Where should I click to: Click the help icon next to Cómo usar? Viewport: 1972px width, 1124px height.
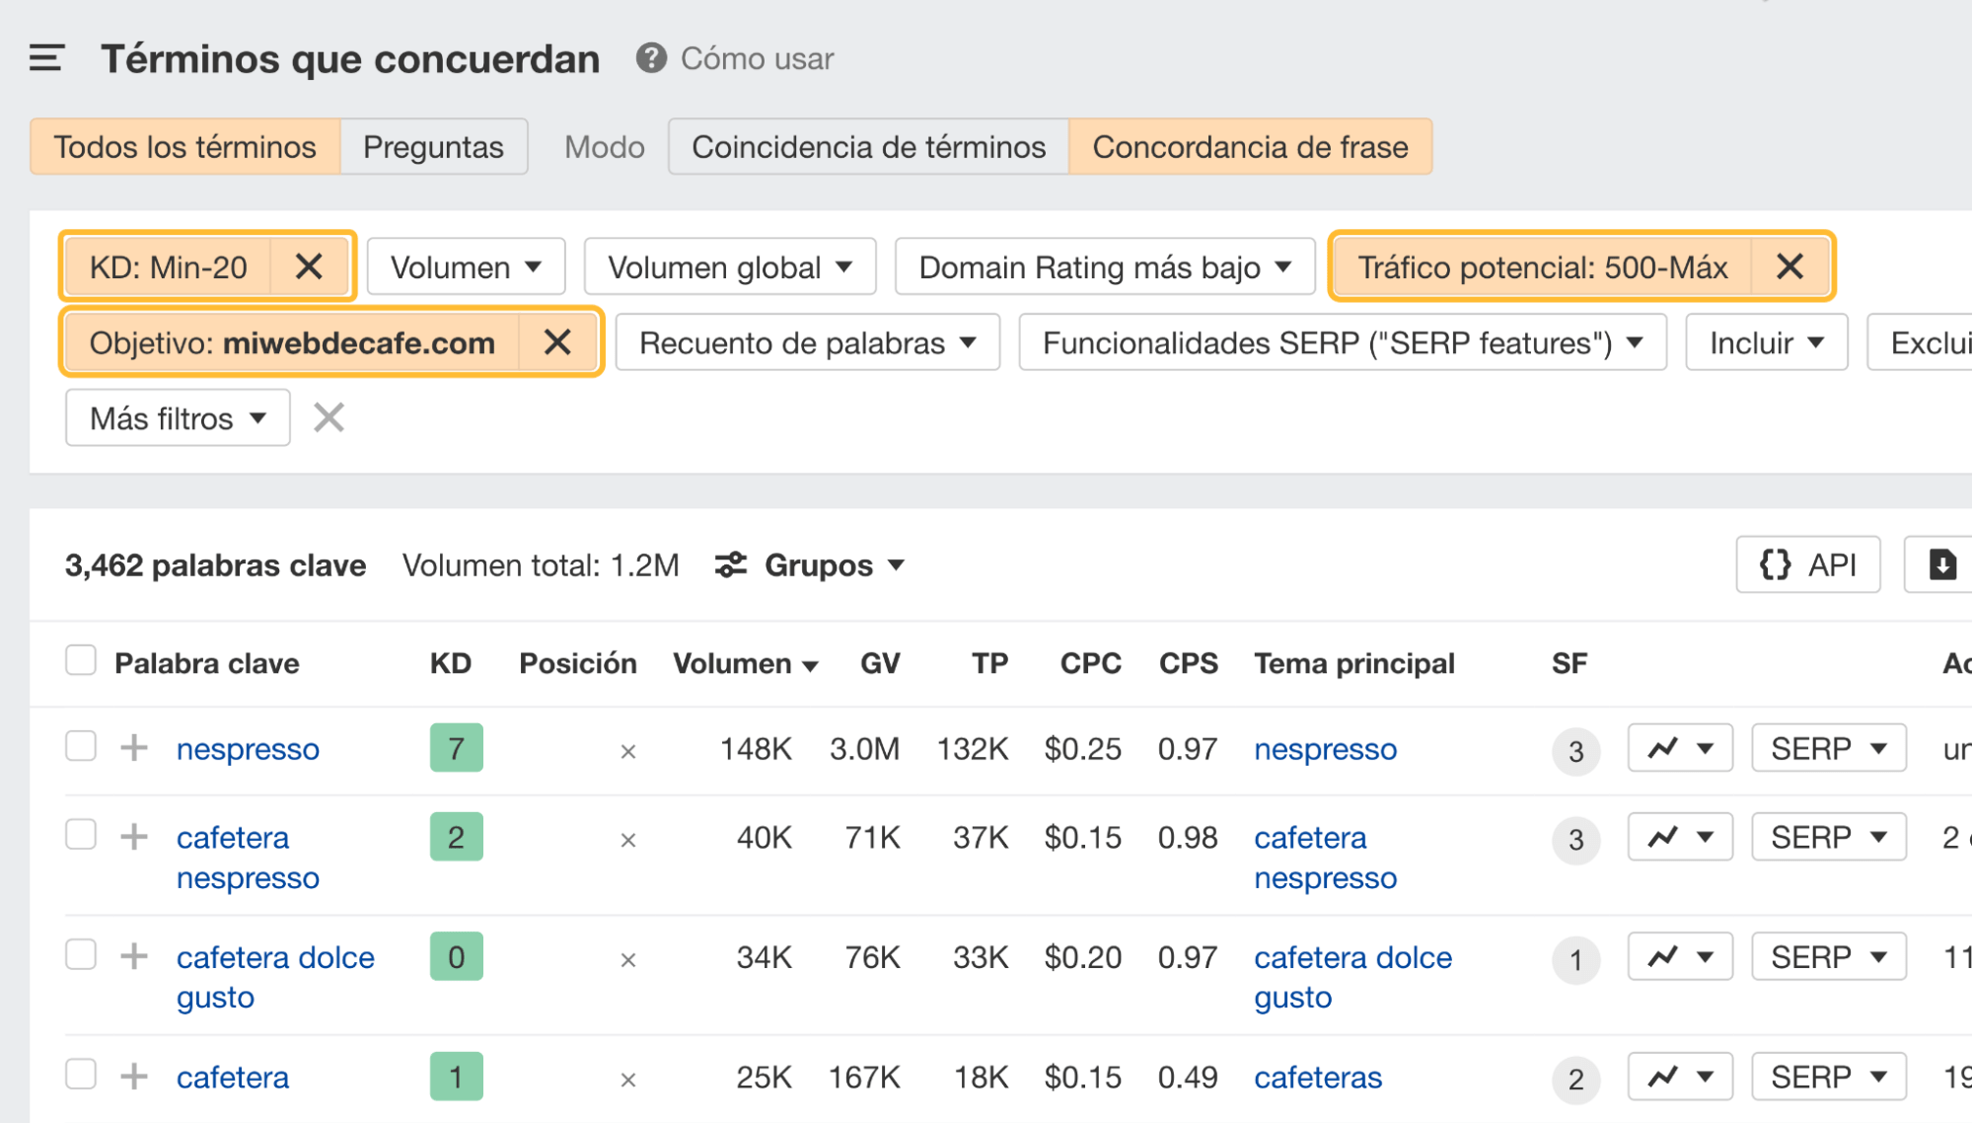tap(651, 58)
